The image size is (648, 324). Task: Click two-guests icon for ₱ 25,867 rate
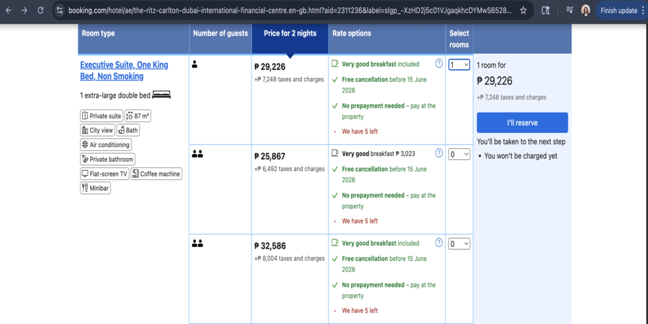(197, 154)
